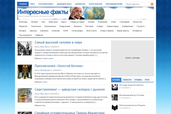
Task: Open ДОБАВИТЬ ФАКТ in top menu
Action: coord(64,4)
